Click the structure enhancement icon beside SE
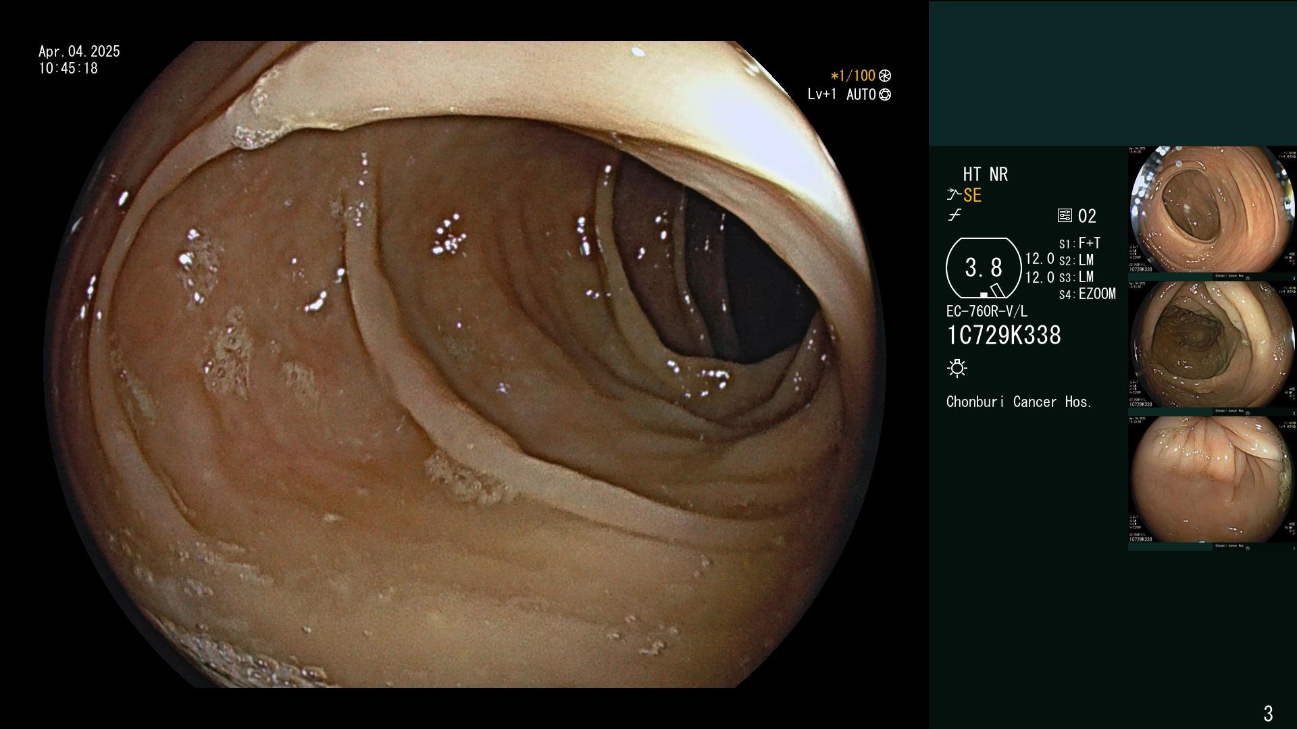This screenshot has height=729, width=1297. click(x=954, y=195)
